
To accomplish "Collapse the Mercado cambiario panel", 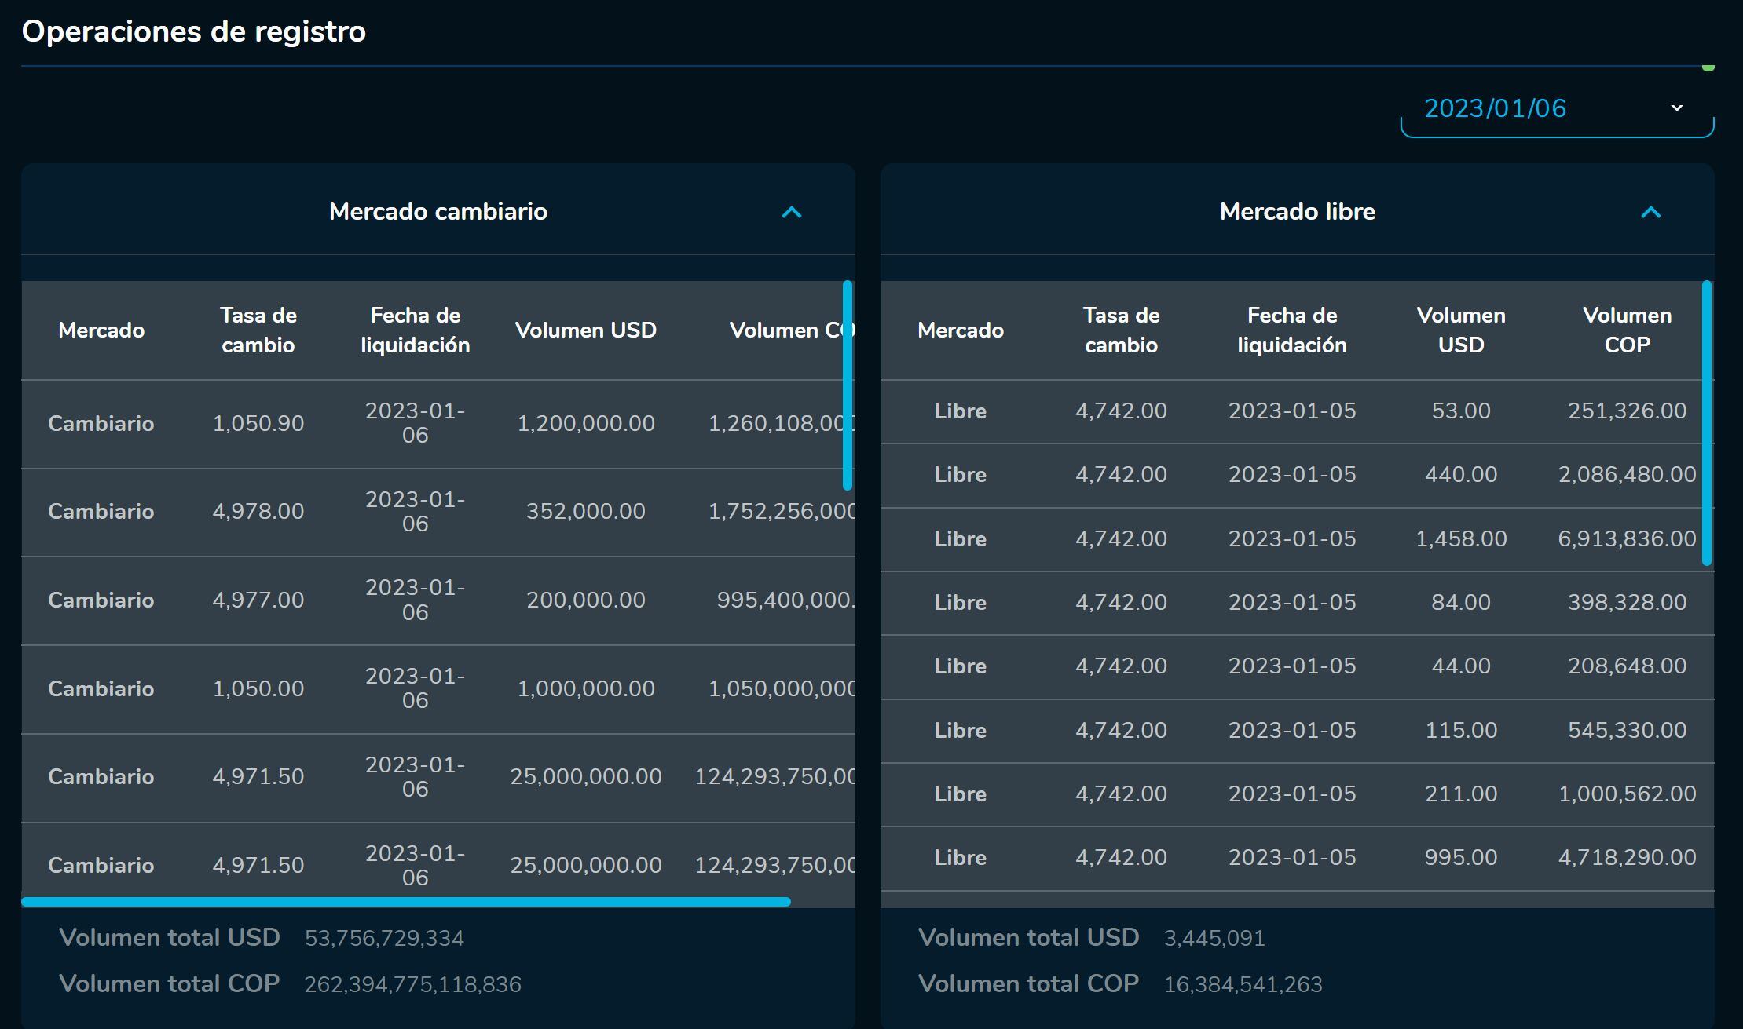I will pos(791,212).
